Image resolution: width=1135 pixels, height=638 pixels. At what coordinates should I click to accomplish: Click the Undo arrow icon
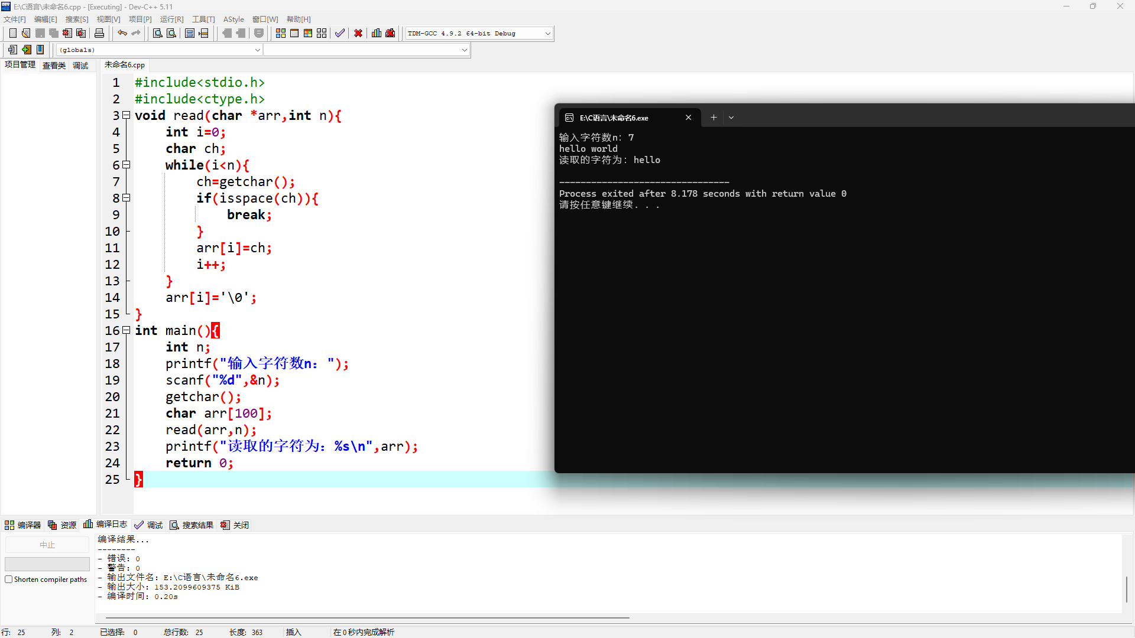[x=122, y=34]
